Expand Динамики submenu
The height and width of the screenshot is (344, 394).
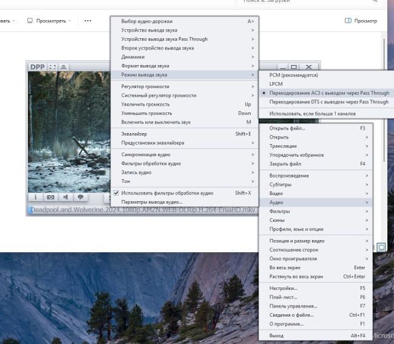185,57
